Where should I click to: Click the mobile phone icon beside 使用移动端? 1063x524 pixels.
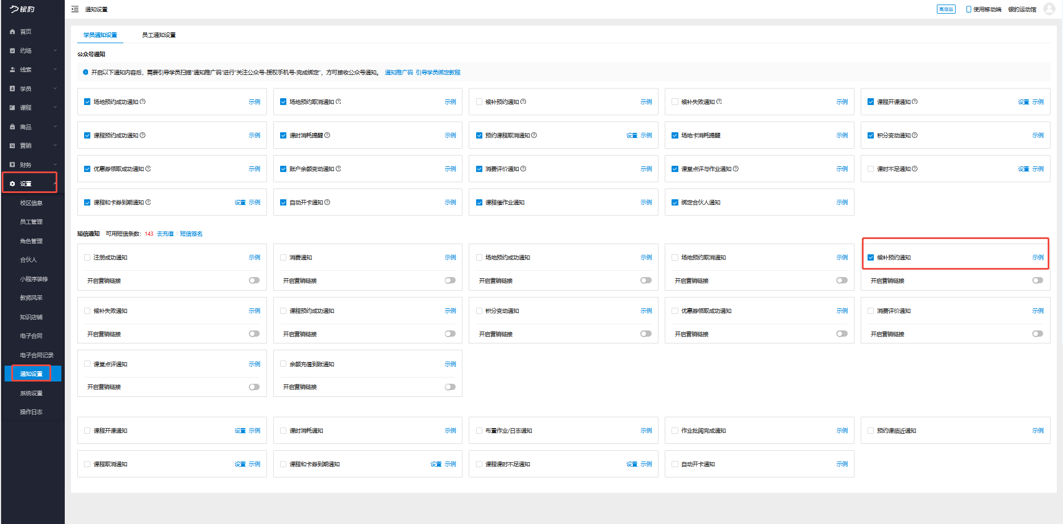(969, 9)
